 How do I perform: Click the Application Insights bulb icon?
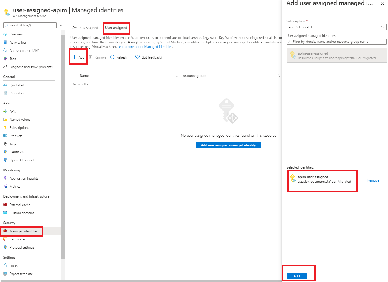pyautogui.click(x=5, y=178)
